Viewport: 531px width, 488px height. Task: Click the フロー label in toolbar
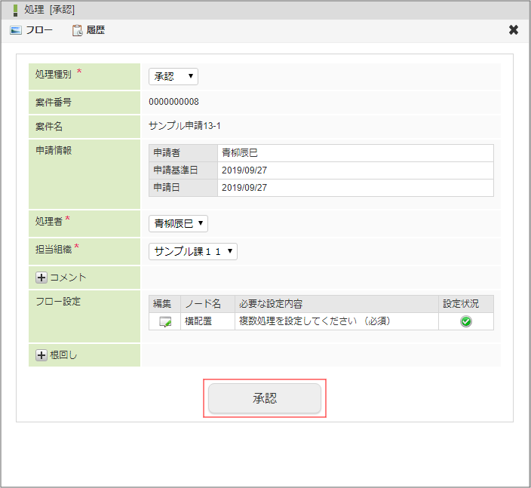39,30
